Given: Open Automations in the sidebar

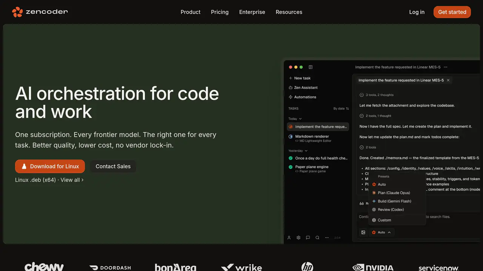Looking at the screenshot, I should click(x=303, y=97).
